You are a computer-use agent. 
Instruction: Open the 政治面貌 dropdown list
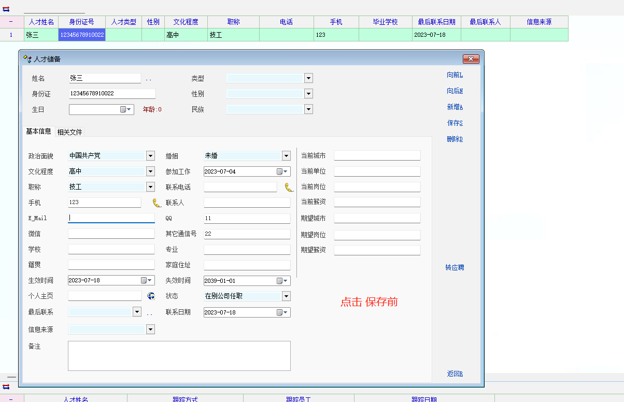click(150, 155)
